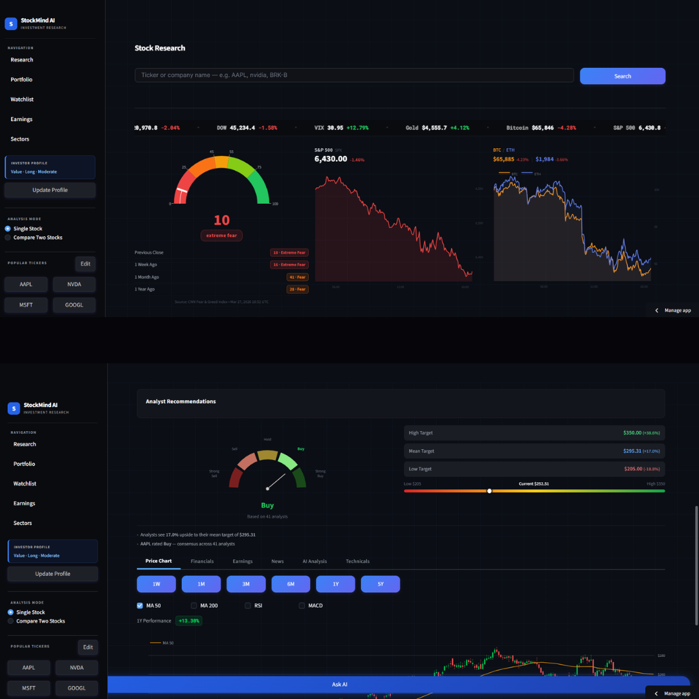Click the ticker search input field
Screen dimensions: 699x699
click(x=354, y=75)
